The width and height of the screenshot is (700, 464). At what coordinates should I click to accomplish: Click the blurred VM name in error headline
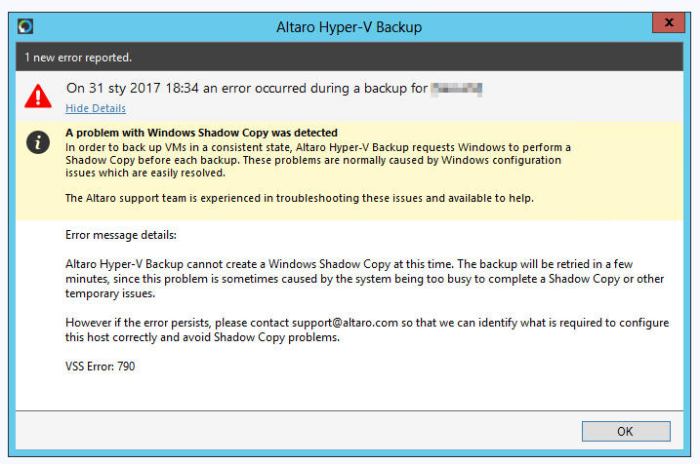click(459, 89)
